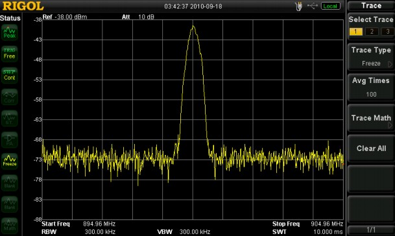Click the SWP Cont status icon
The width and height of the screenshot is (395, 236).
point(10,75)
